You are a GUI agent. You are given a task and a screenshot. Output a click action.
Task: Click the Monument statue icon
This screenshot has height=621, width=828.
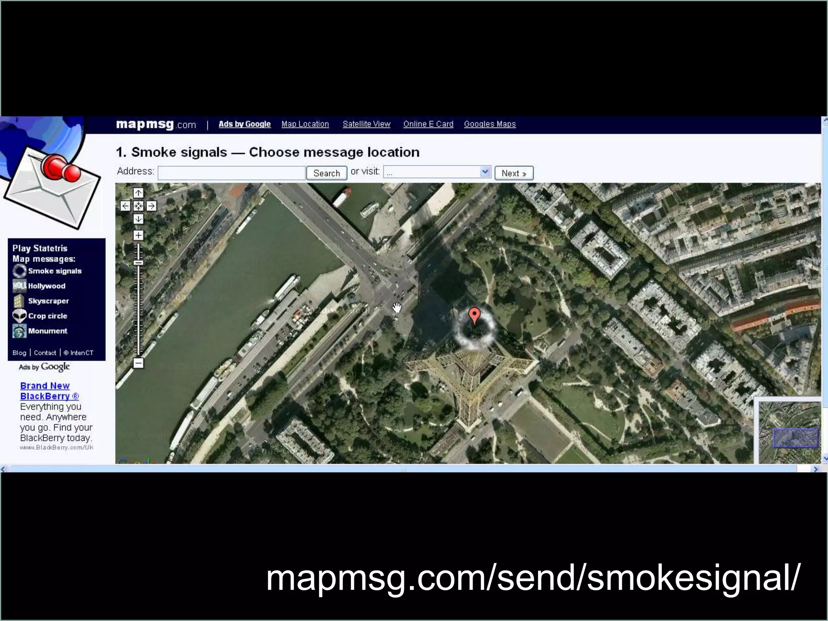pos(19,331)
